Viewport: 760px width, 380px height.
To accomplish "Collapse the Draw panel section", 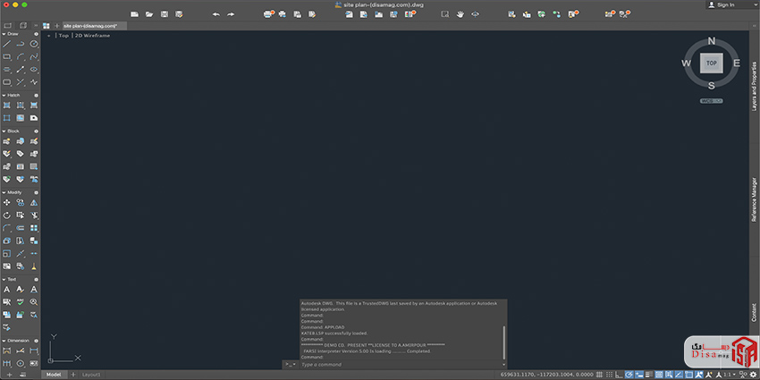I will 4,33.
